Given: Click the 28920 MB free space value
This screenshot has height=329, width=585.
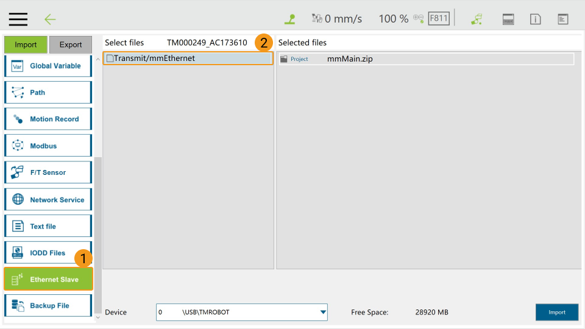Looking at the screenshot, I should [x=431, y=312].
